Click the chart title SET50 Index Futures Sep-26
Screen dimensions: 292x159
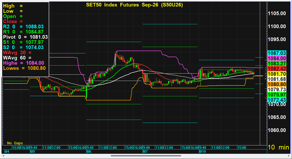point(134,5)
